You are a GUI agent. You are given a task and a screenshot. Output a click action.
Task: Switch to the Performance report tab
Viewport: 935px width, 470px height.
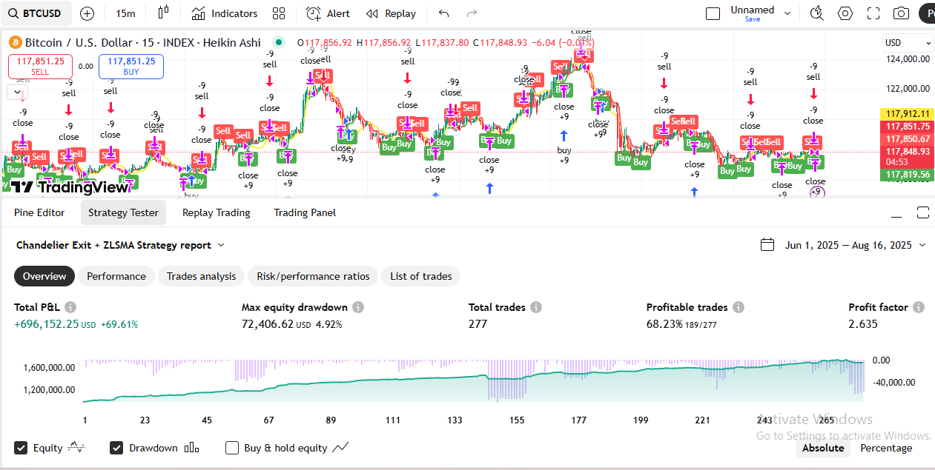pos(116,276)
